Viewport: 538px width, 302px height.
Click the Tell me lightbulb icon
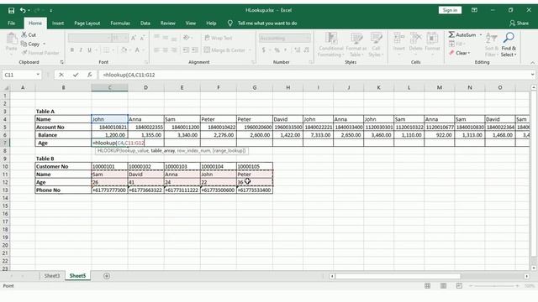coord(229,23)
